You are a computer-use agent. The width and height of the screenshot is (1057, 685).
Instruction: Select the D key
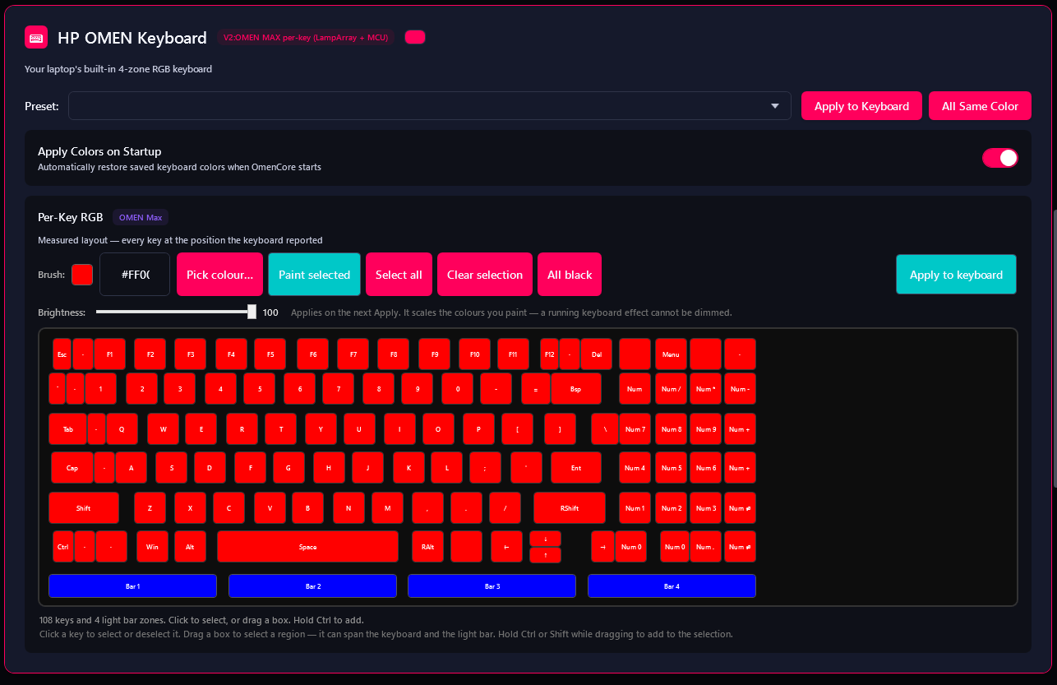210,468
